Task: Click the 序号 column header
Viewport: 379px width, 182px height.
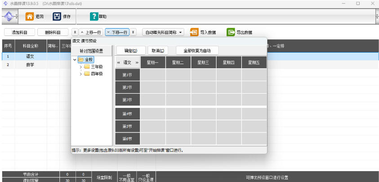Action: tap(8, 46)
